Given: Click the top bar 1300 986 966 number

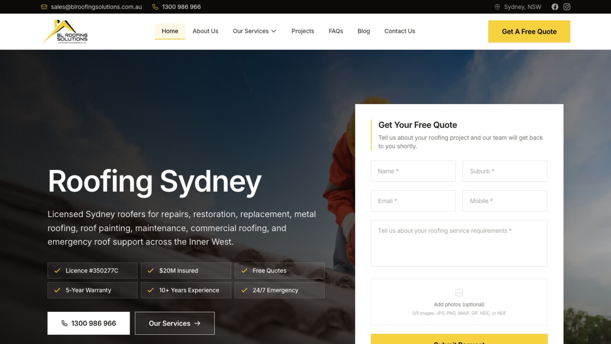Looking at the screenshot, I should pos(181,7).
